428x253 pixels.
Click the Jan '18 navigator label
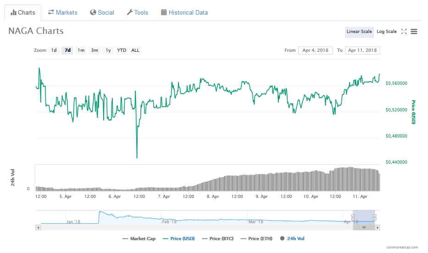coord(73,222)
